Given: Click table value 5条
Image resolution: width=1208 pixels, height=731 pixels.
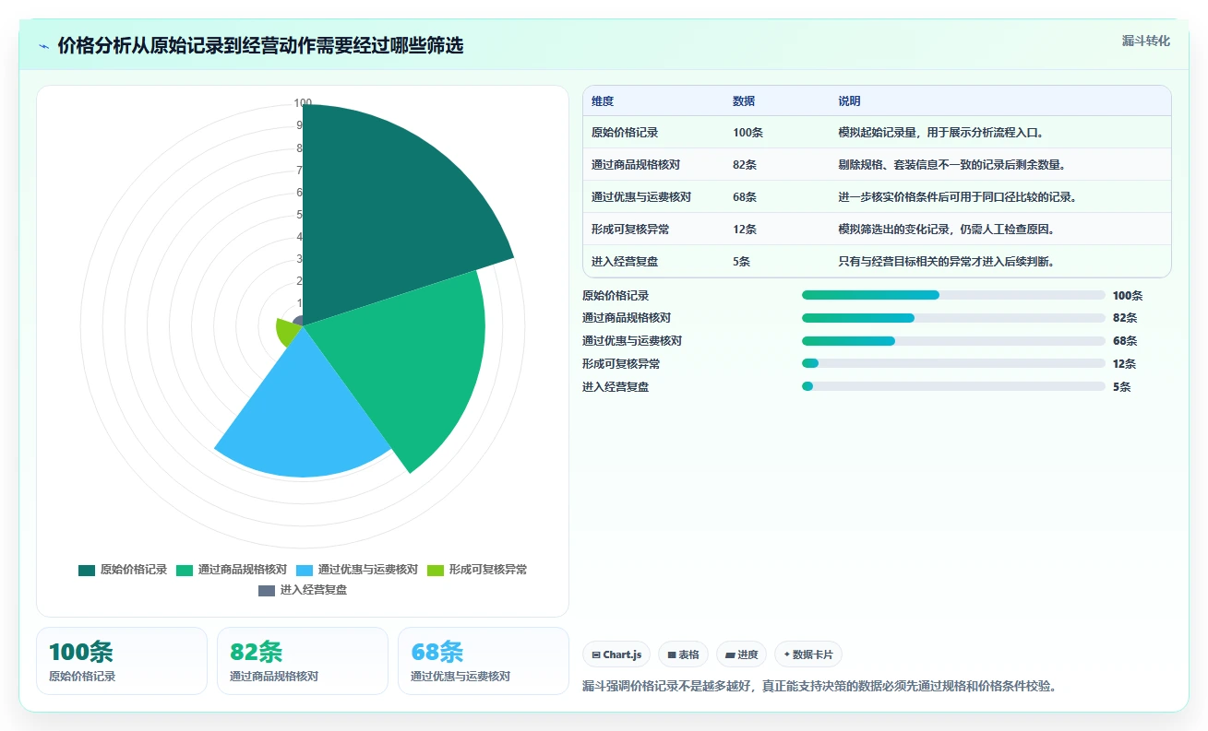Looking at the screenshot, I should tap(741, 262).
